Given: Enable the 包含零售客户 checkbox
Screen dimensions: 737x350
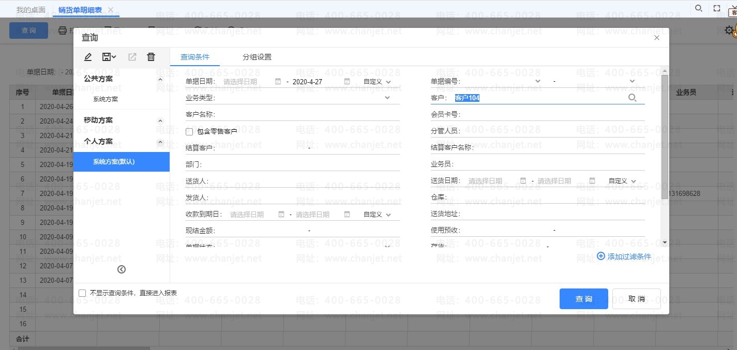Looking at the screenshot, I should 189,131.
